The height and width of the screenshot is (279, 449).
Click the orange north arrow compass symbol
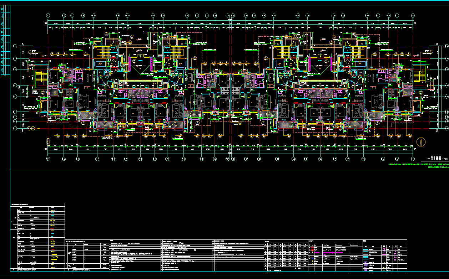421,141
